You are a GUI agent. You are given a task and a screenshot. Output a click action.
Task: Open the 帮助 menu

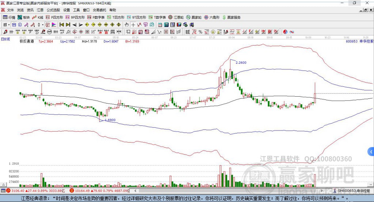click(112, 10)
